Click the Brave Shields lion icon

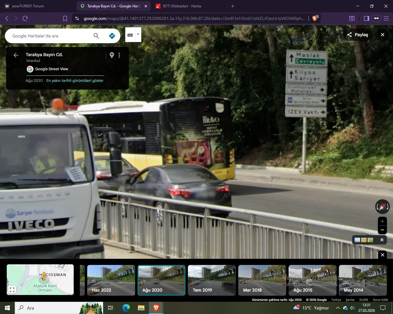(x=315, y=18)
